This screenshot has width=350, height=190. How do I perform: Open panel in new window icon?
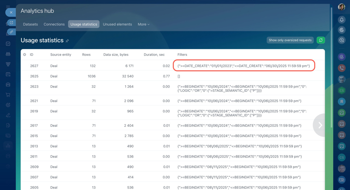11,23
